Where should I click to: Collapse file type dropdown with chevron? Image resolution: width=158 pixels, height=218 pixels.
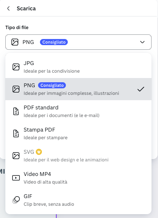pos(142,42)
